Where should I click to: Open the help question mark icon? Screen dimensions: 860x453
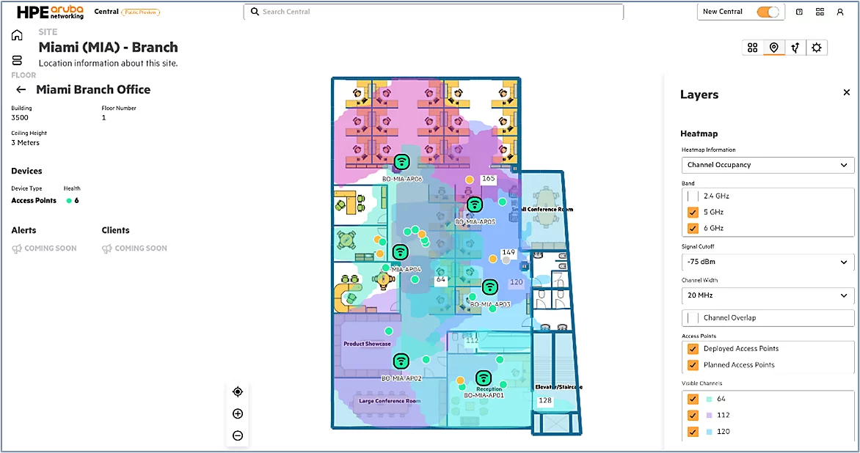[x=799, y=12]
